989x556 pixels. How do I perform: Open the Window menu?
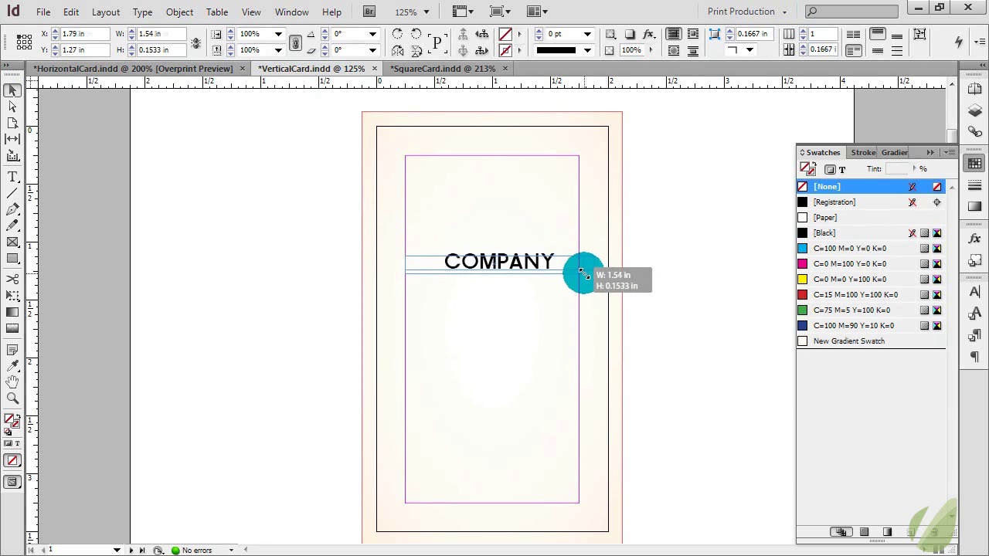[292, 12]
